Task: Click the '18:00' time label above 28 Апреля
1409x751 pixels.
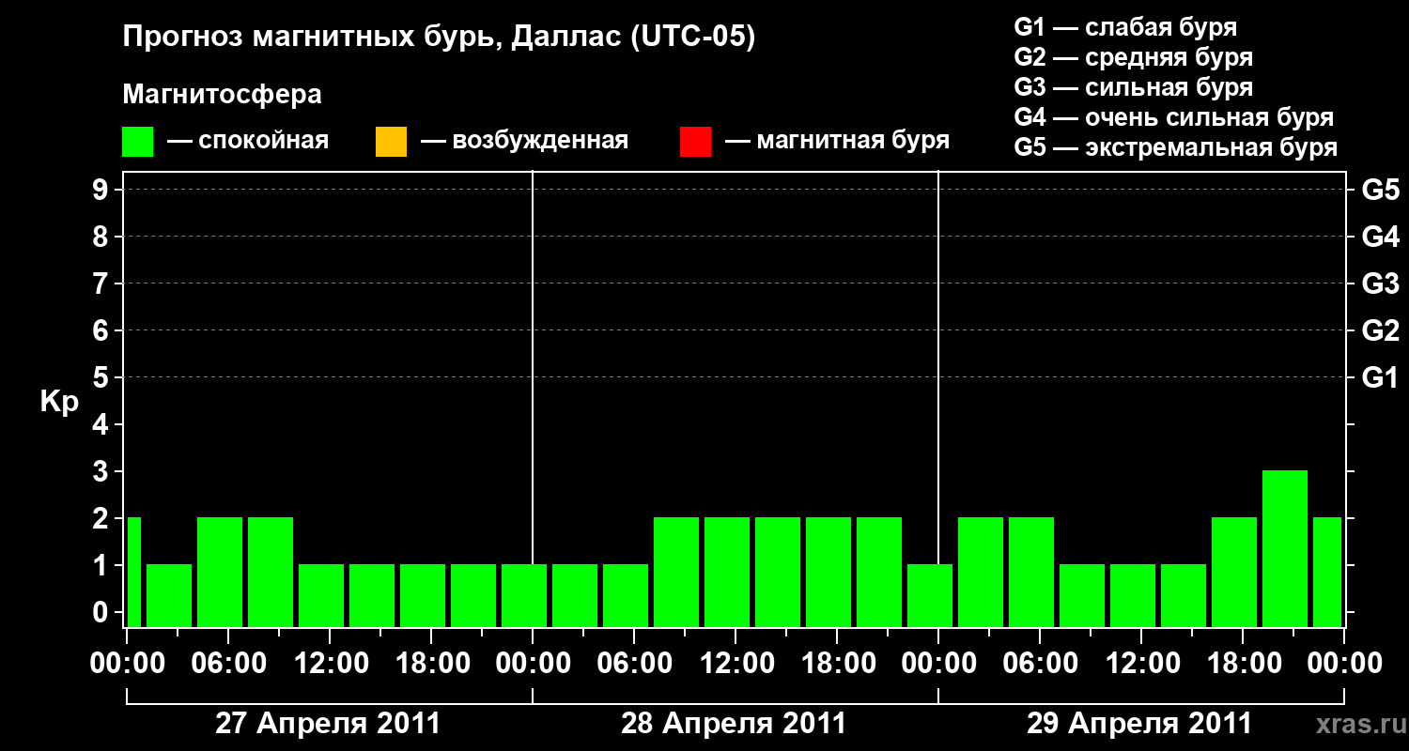Action: click(837, 664)
